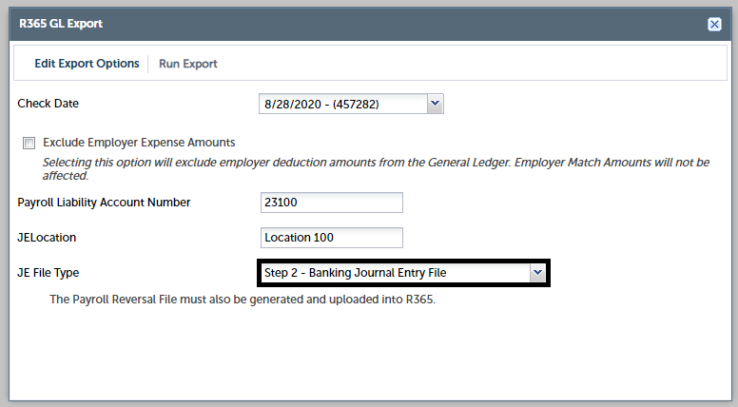Click the JELocation input field

(331, 238)
